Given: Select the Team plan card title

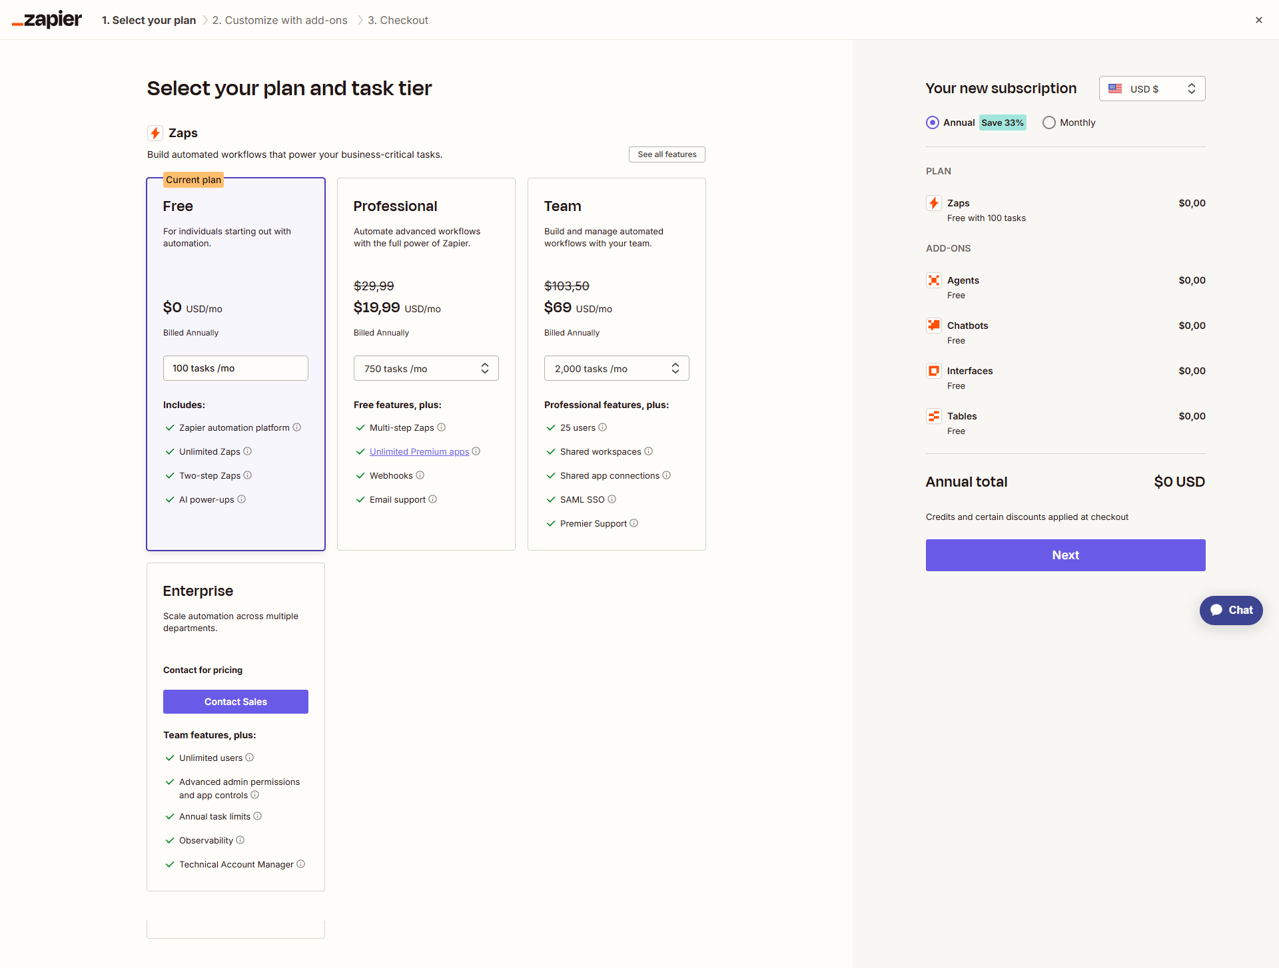Looking at the screenshot, I should 563,206.
